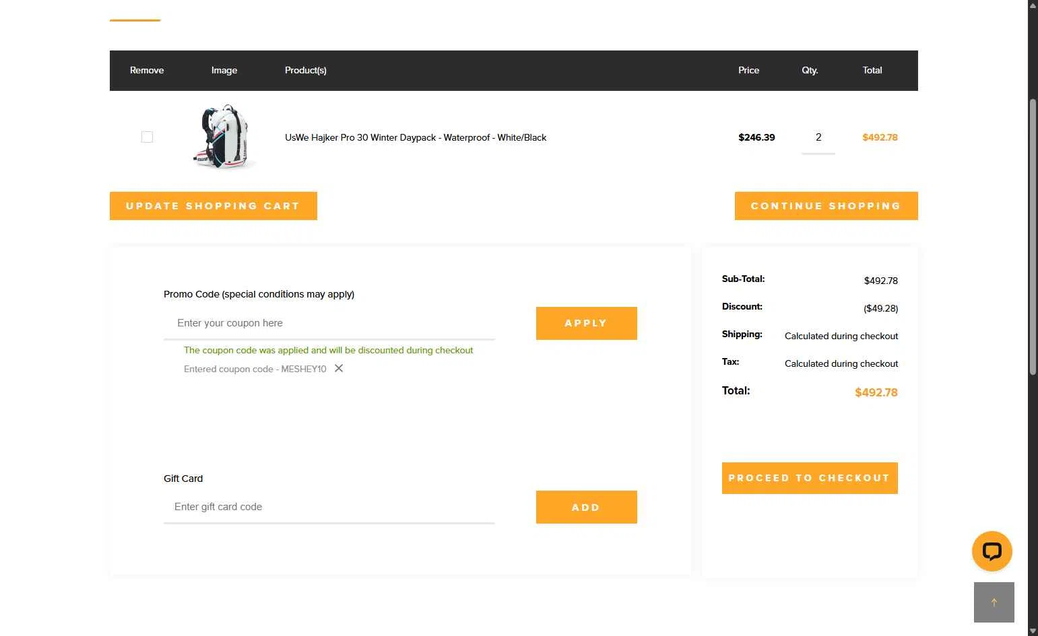This screenshot has height=636, width=1038.
Task: Click the Continue Shopping button
Action: click(826, 206)
